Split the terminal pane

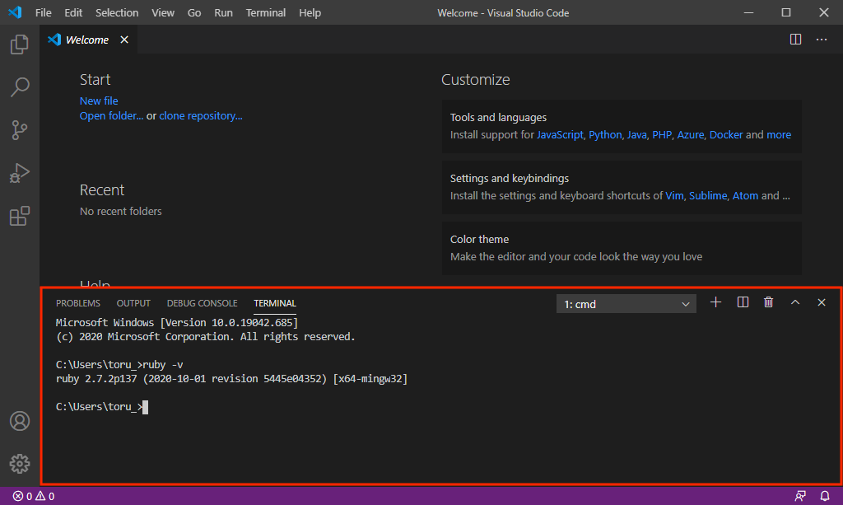click(x=743, y=303)
